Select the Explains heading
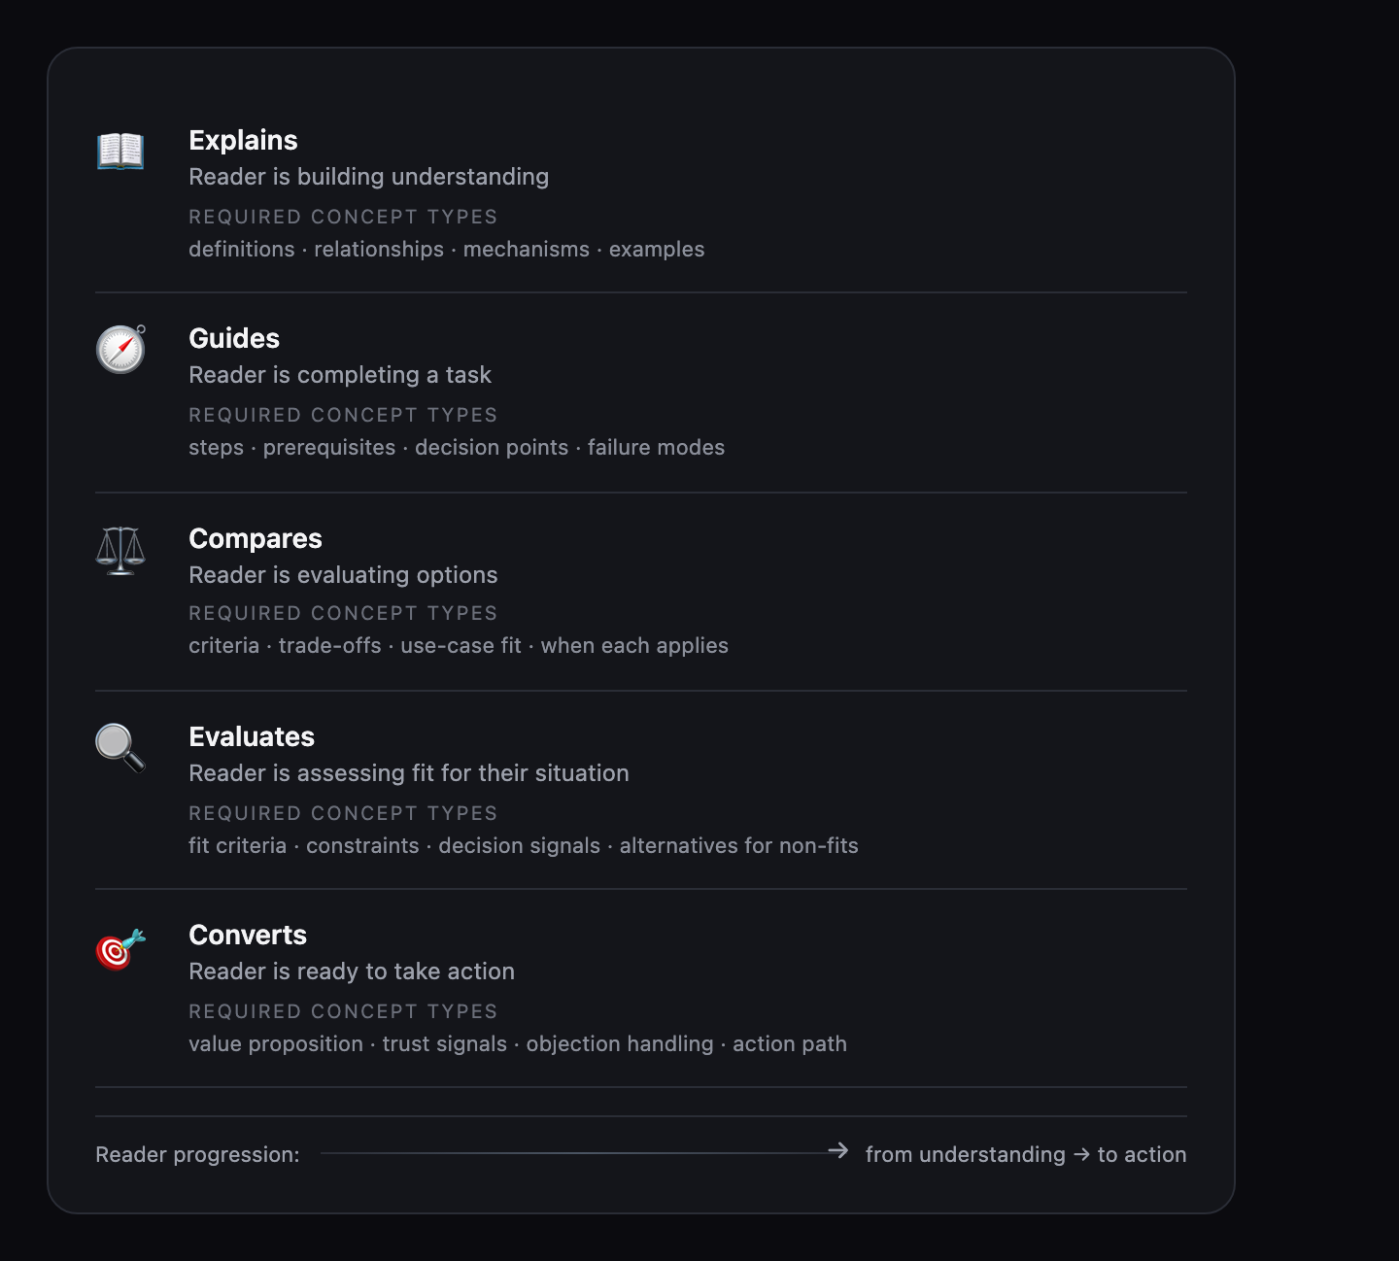The width and height of the screenshot is (1399, 1261). coord(243,141)
